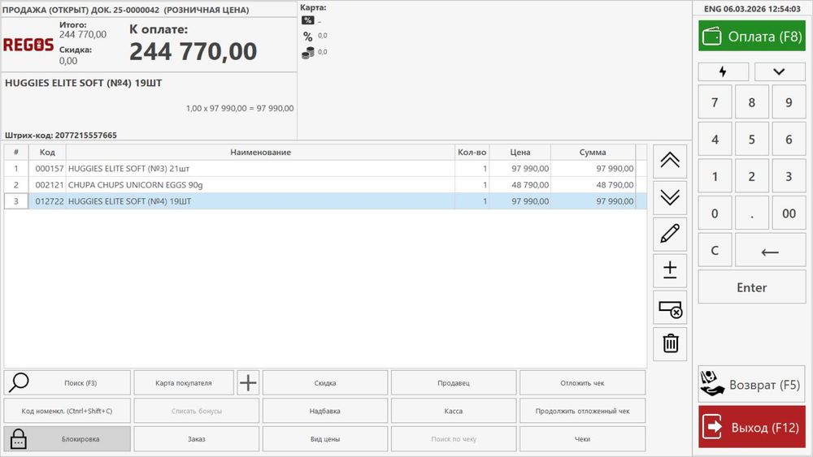The image size is (813, 457).
Task: Change price type via Вид цены
Action: (x=325, y=439)
